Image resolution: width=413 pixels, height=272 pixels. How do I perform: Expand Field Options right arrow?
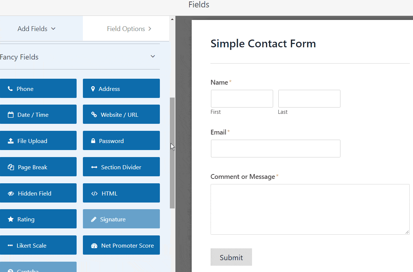[x=150, y=28]
